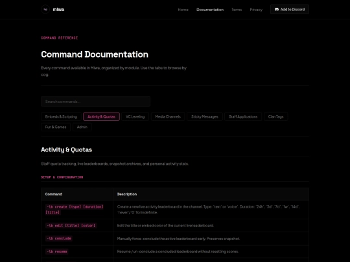The image size is (350, 262).
Task: Click the -lb create command code
Action: click(x=75, y=210)
